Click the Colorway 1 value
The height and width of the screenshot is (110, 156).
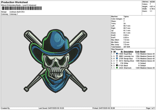(x=14, y=14)
